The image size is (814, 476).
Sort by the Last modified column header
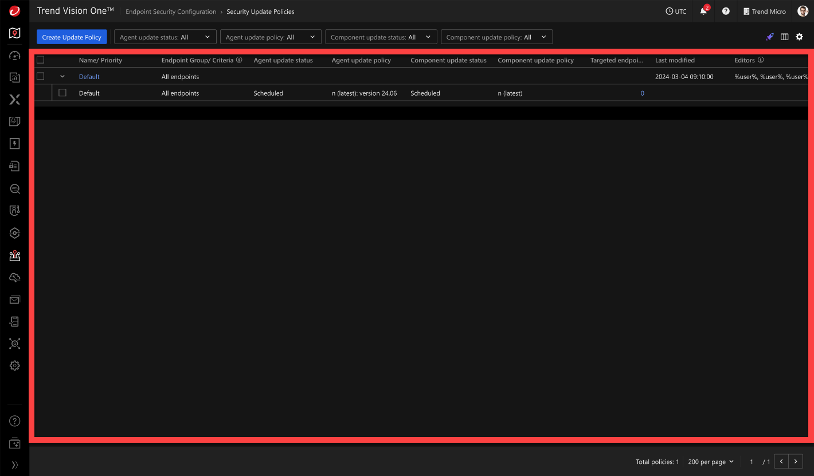[675, 60]
